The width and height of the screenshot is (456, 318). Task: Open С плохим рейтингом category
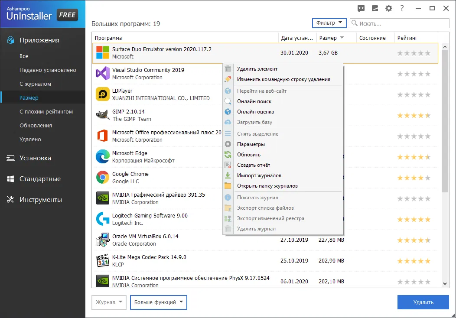(46, 112)
